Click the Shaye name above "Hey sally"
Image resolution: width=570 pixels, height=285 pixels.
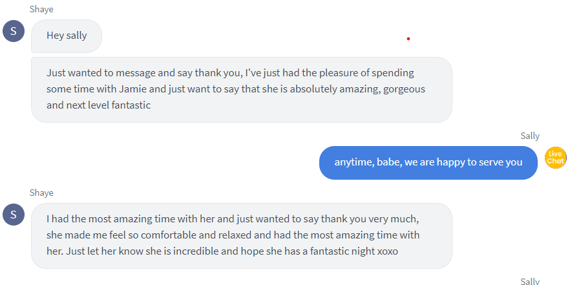coord(41,10)
